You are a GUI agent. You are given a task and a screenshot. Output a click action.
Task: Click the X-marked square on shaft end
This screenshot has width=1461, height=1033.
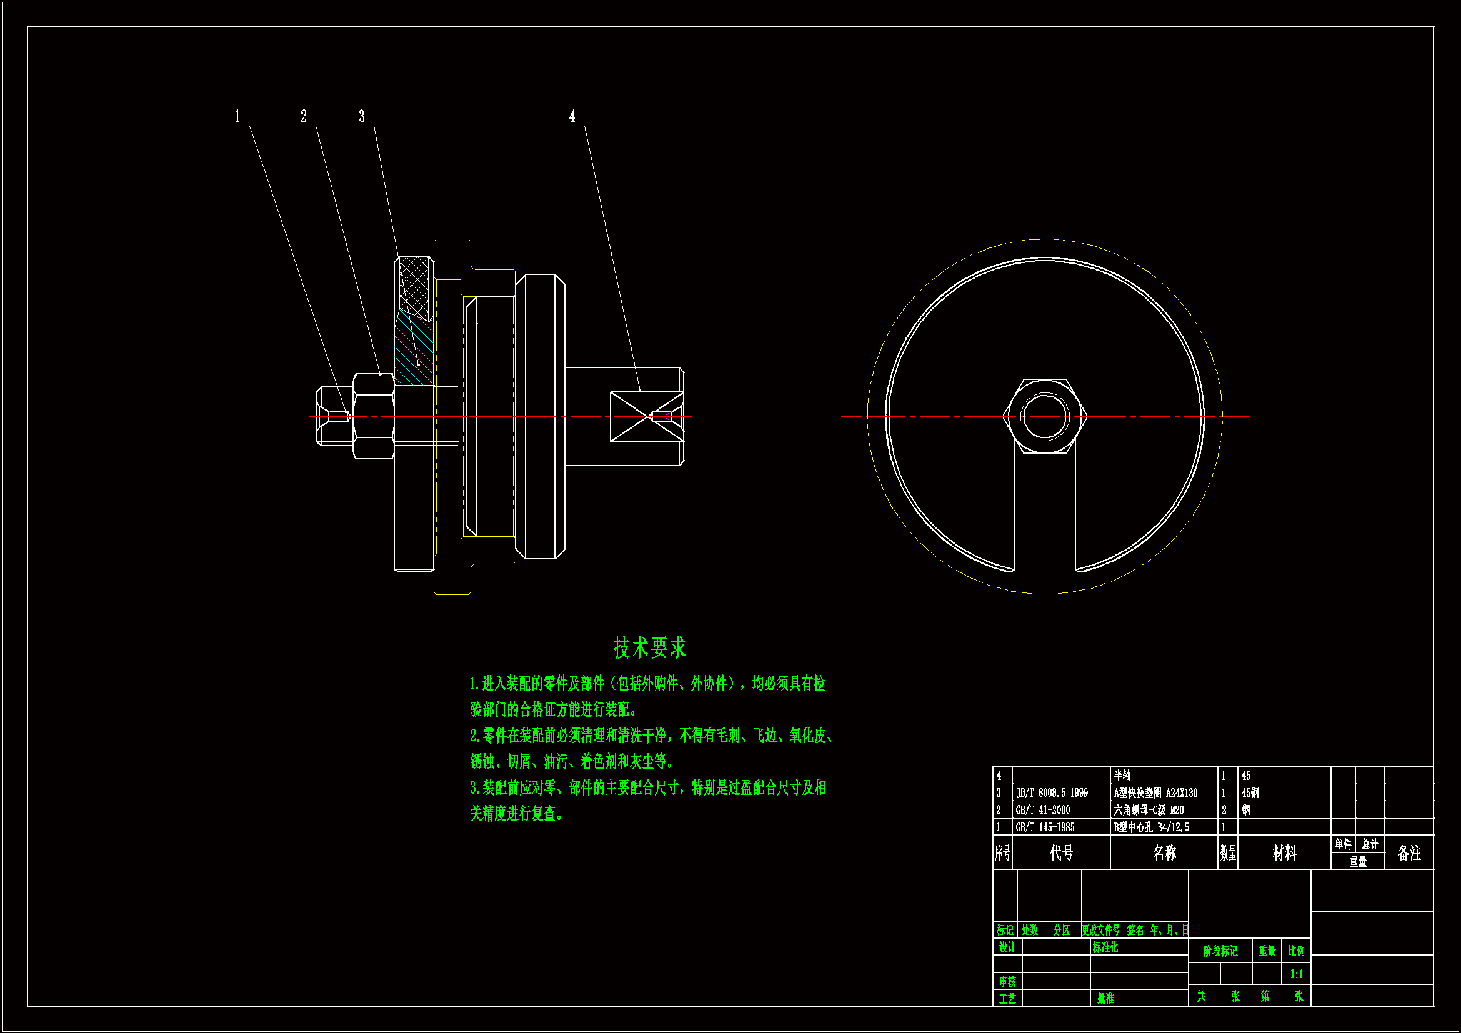pos(647,416)
